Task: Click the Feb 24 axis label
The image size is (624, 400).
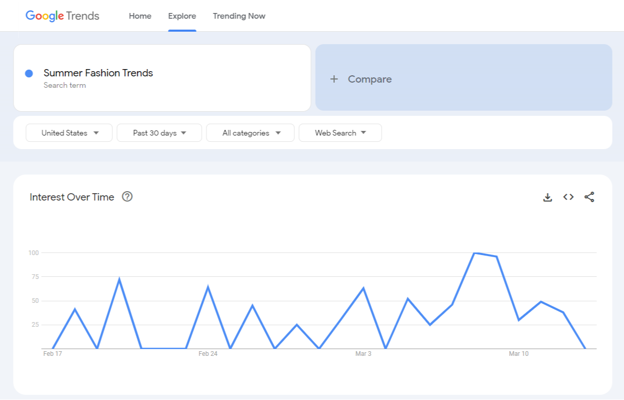Action: pos(208,354)
